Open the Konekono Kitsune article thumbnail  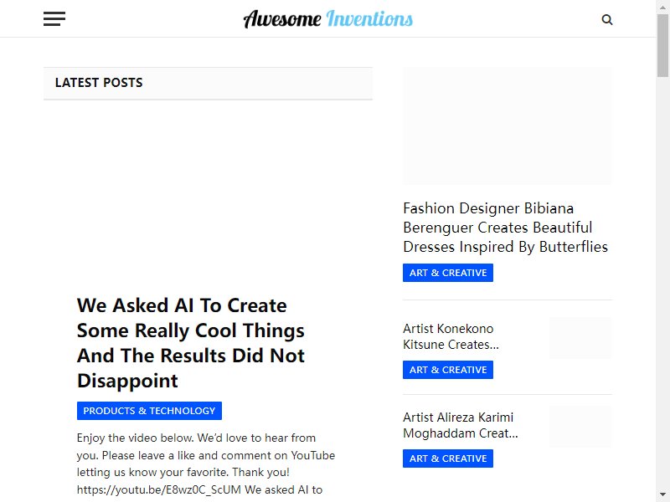(x=580, y=338)
